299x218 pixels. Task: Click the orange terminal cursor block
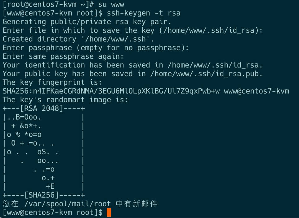[109, 212]
